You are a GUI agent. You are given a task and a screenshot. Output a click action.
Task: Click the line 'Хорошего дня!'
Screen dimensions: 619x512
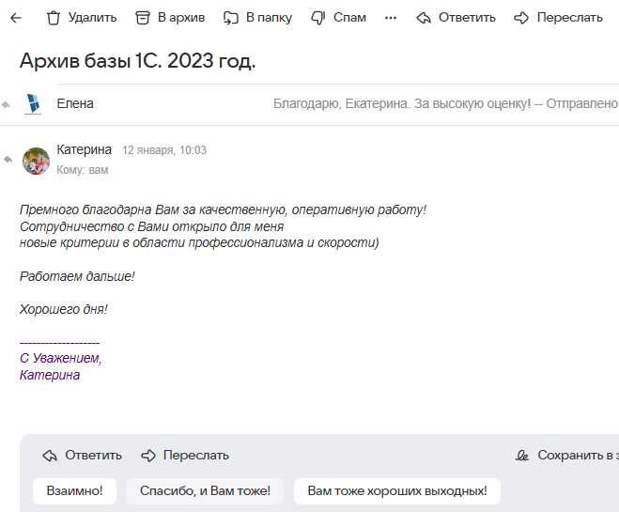(64, 309)
